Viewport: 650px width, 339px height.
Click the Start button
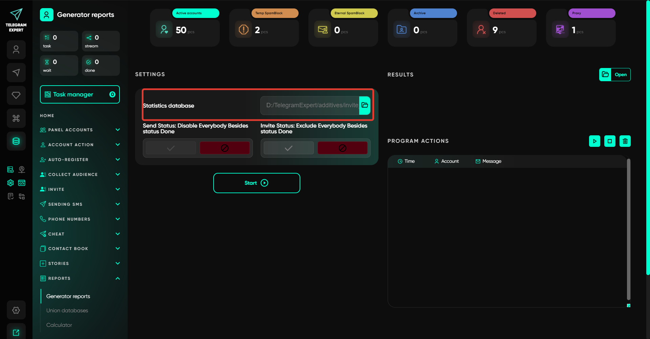pos(257,183)
